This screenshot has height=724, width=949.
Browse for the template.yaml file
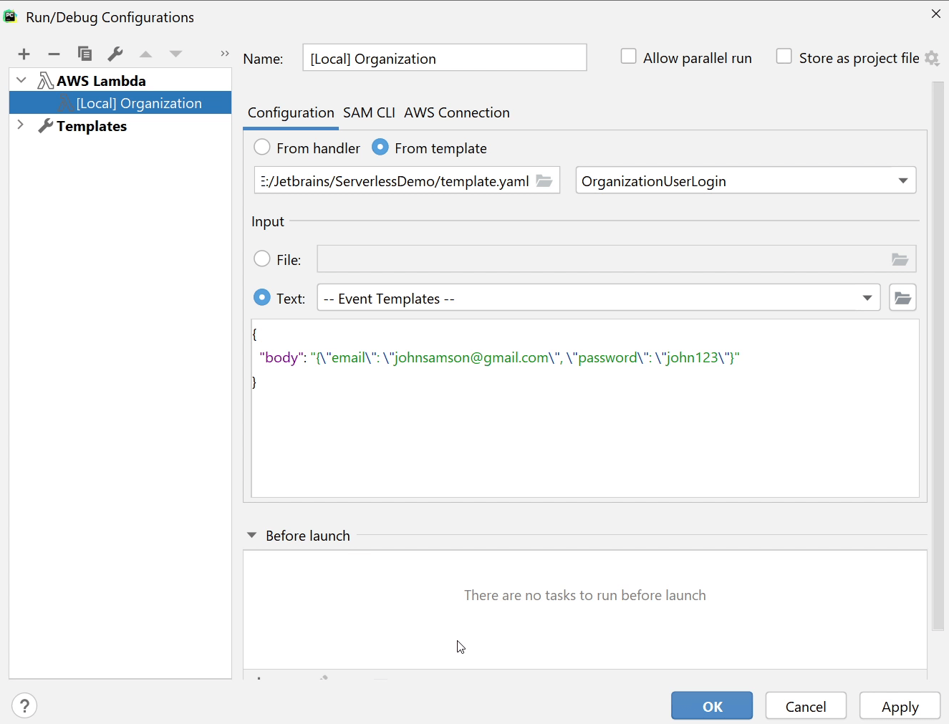[545, 180]
